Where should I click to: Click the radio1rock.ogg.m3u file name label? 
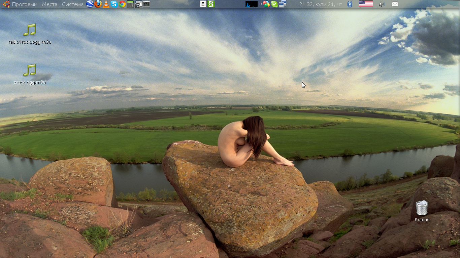pos(30,42)
